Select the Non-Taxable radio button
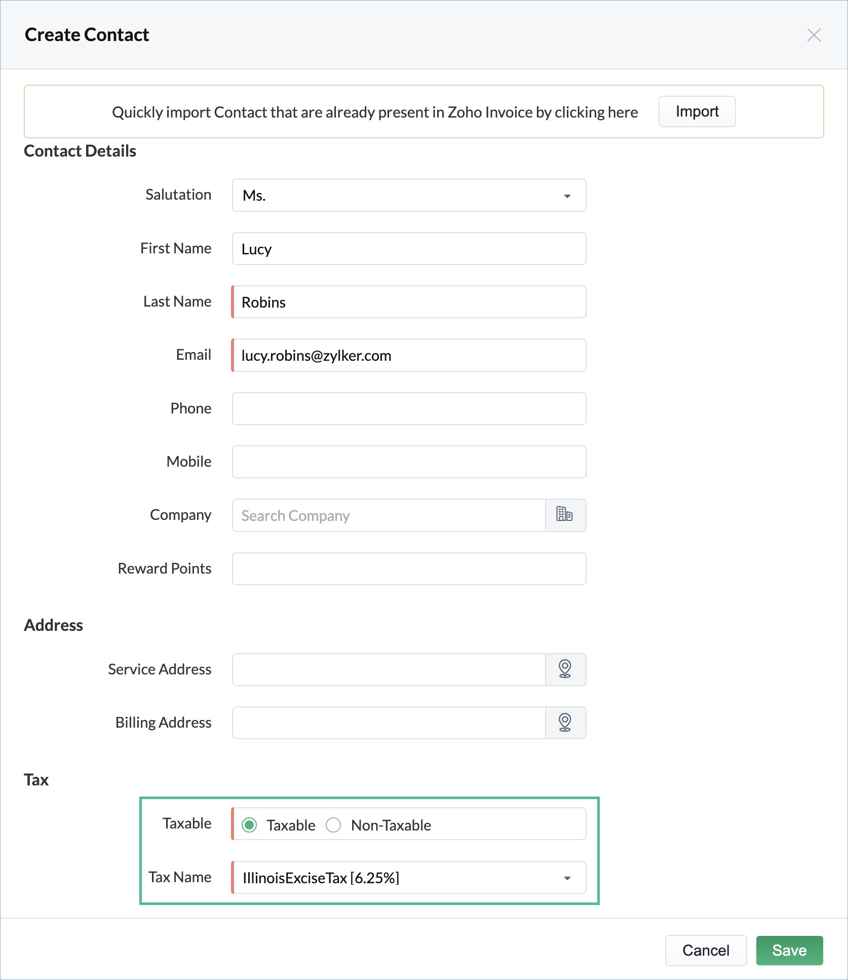 (x=333, y=825)
